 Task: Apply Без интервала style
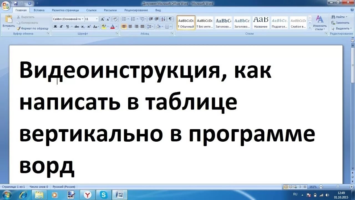pos(205,22)
